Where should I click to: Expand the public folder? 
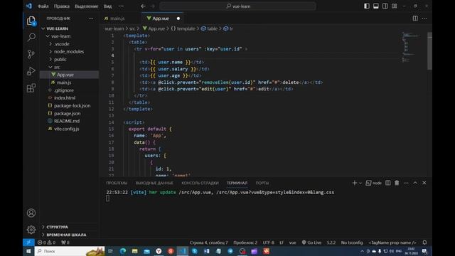coord(50,59)
